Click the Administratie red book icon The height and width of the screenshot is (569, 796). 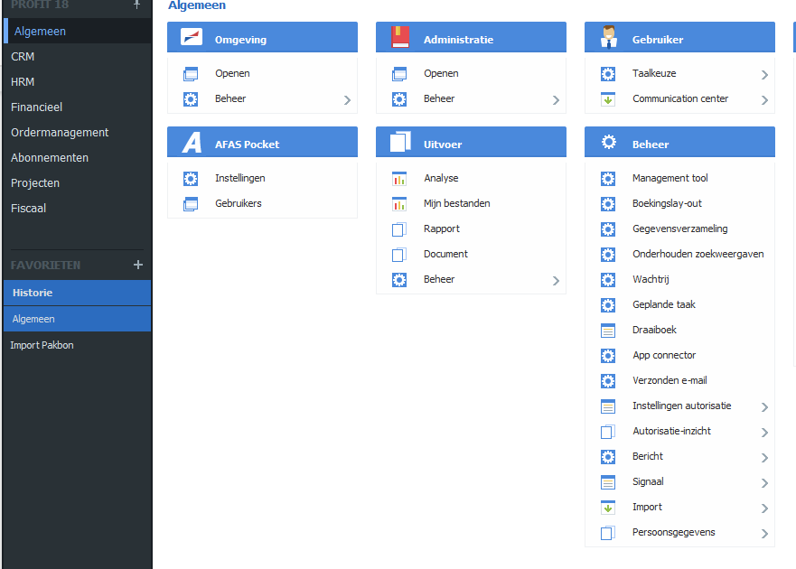point(400,39)
